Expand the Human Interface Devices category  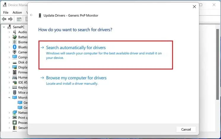9,77
